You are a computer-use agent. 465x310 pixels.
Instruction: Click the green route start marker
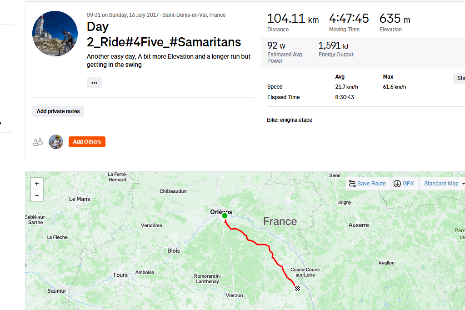click(225, 215)
